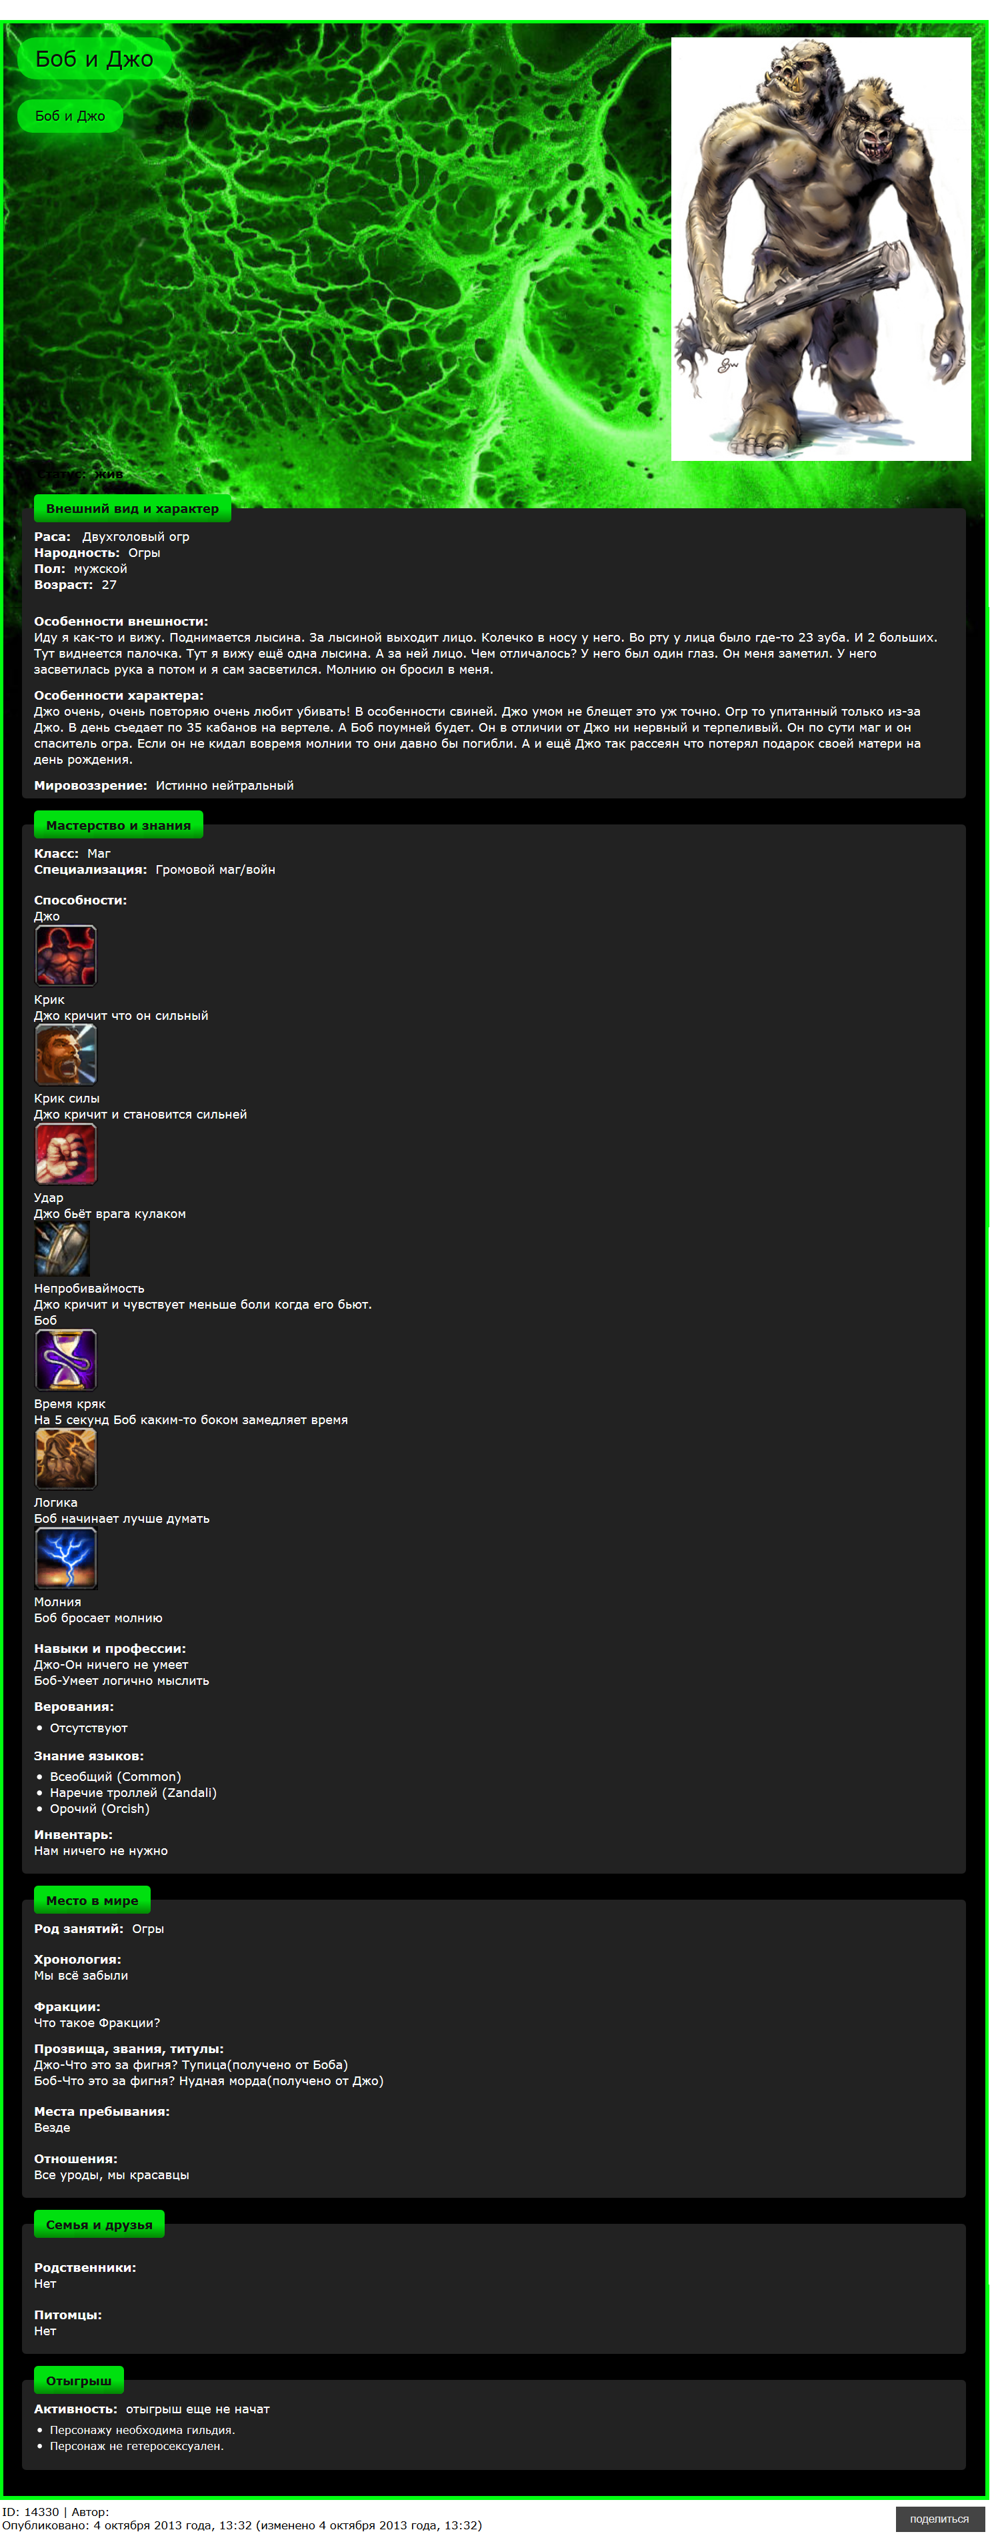Click the Двухголовый огр race value

click(x=135, y=537)
